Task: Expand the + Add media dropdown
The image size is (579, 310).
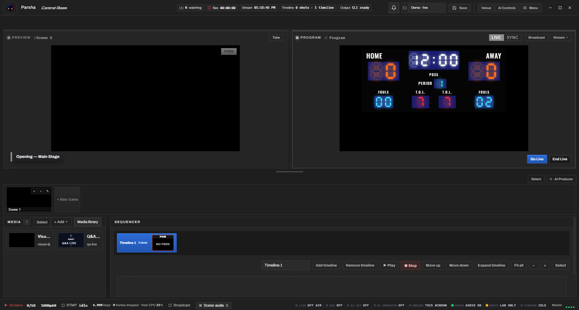Action: [61, 222]
